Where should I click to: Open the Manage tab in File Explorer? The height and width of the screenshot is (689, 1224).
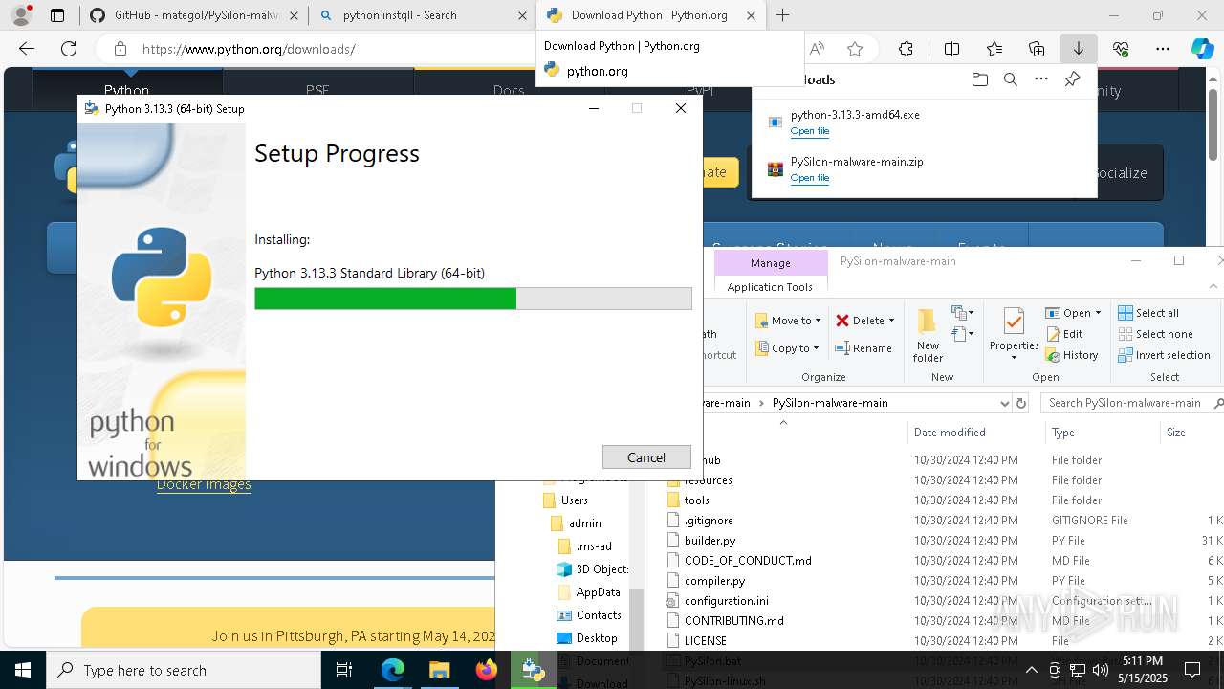point(770,263)
